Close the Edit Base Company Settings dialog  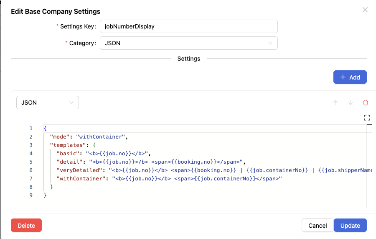click(x=365, y=10)
